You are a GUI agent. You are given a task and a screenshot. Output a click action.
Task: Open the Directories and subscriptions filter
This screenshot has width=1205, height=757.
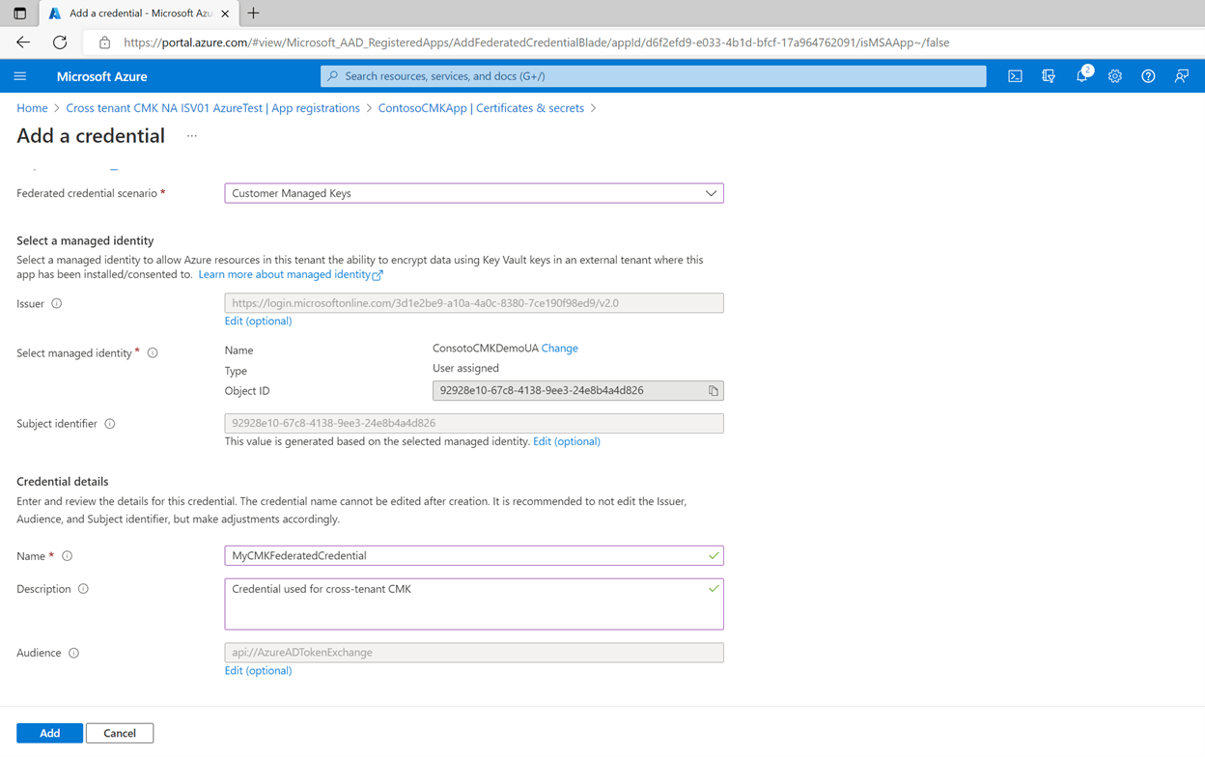[x=1049, y=75]
